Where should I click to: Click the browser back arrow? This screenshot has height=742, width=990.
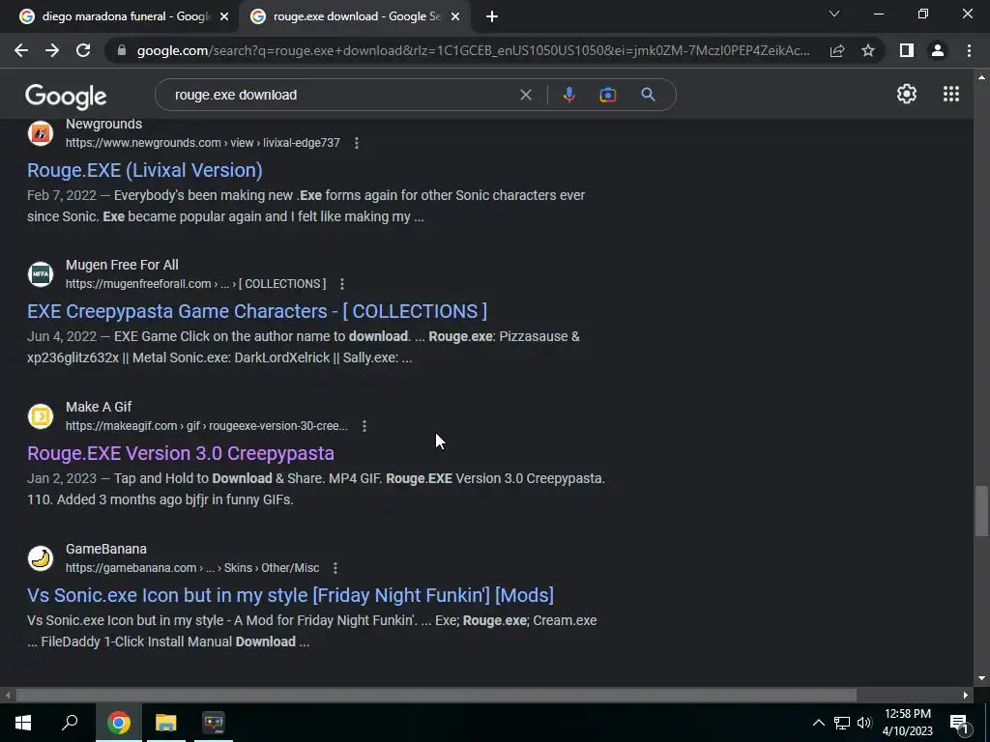click(x=21, y=50)
